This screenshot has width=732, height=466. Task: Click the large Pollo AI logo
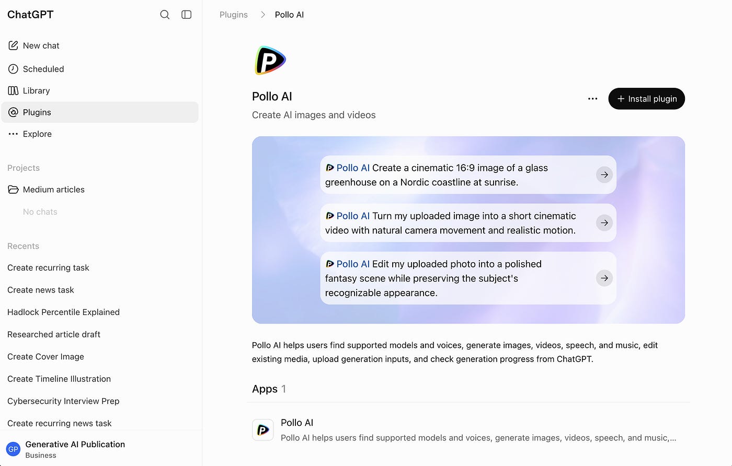click(x=270, y=61)
